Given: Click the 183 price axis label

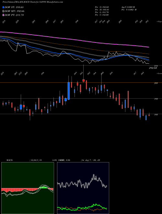Looking at the screenshot, I should (156, 115).
